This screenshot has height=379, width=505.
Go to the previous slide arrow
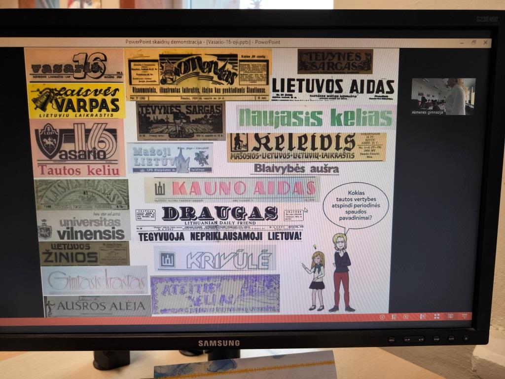[x=382, y=317]
